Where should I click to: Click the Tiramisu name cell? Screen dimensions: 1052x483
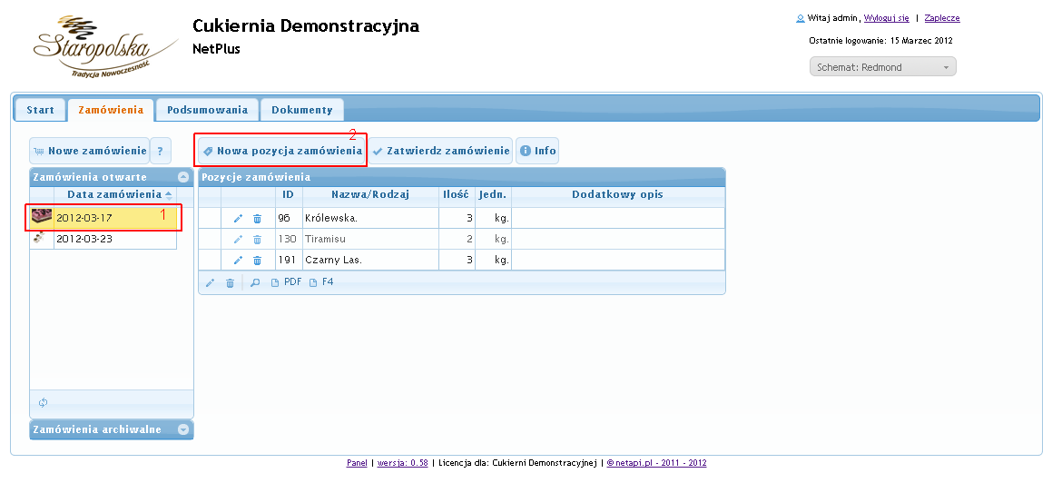370,240
